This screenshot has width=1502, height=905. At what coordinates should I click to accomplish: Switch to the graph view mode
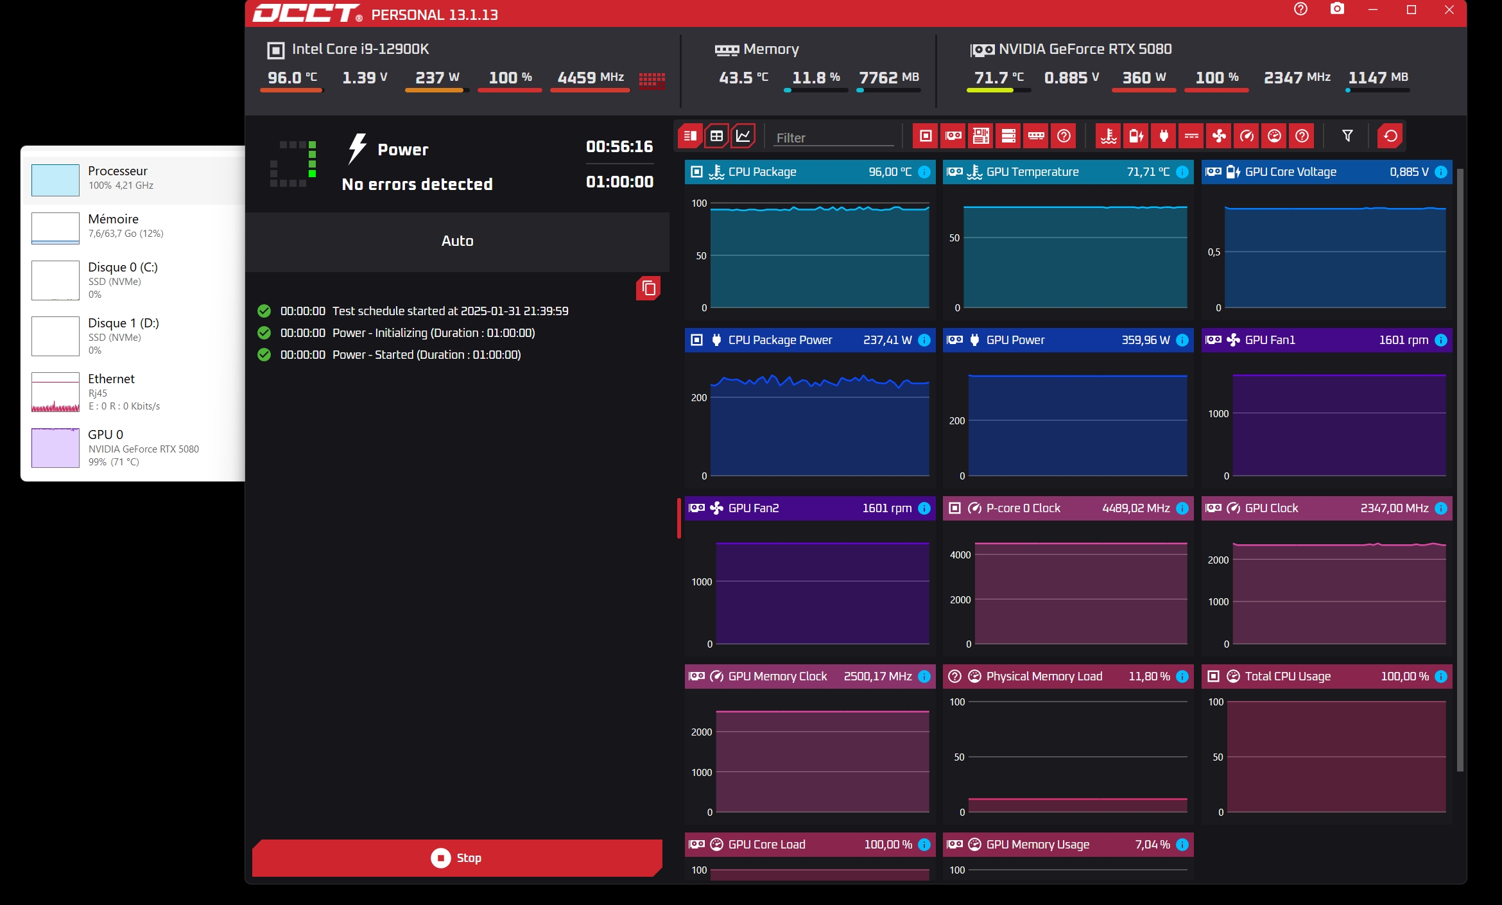click(743, 136)
